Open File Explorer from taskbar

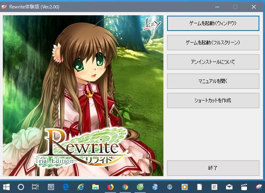tap(96, 187)
